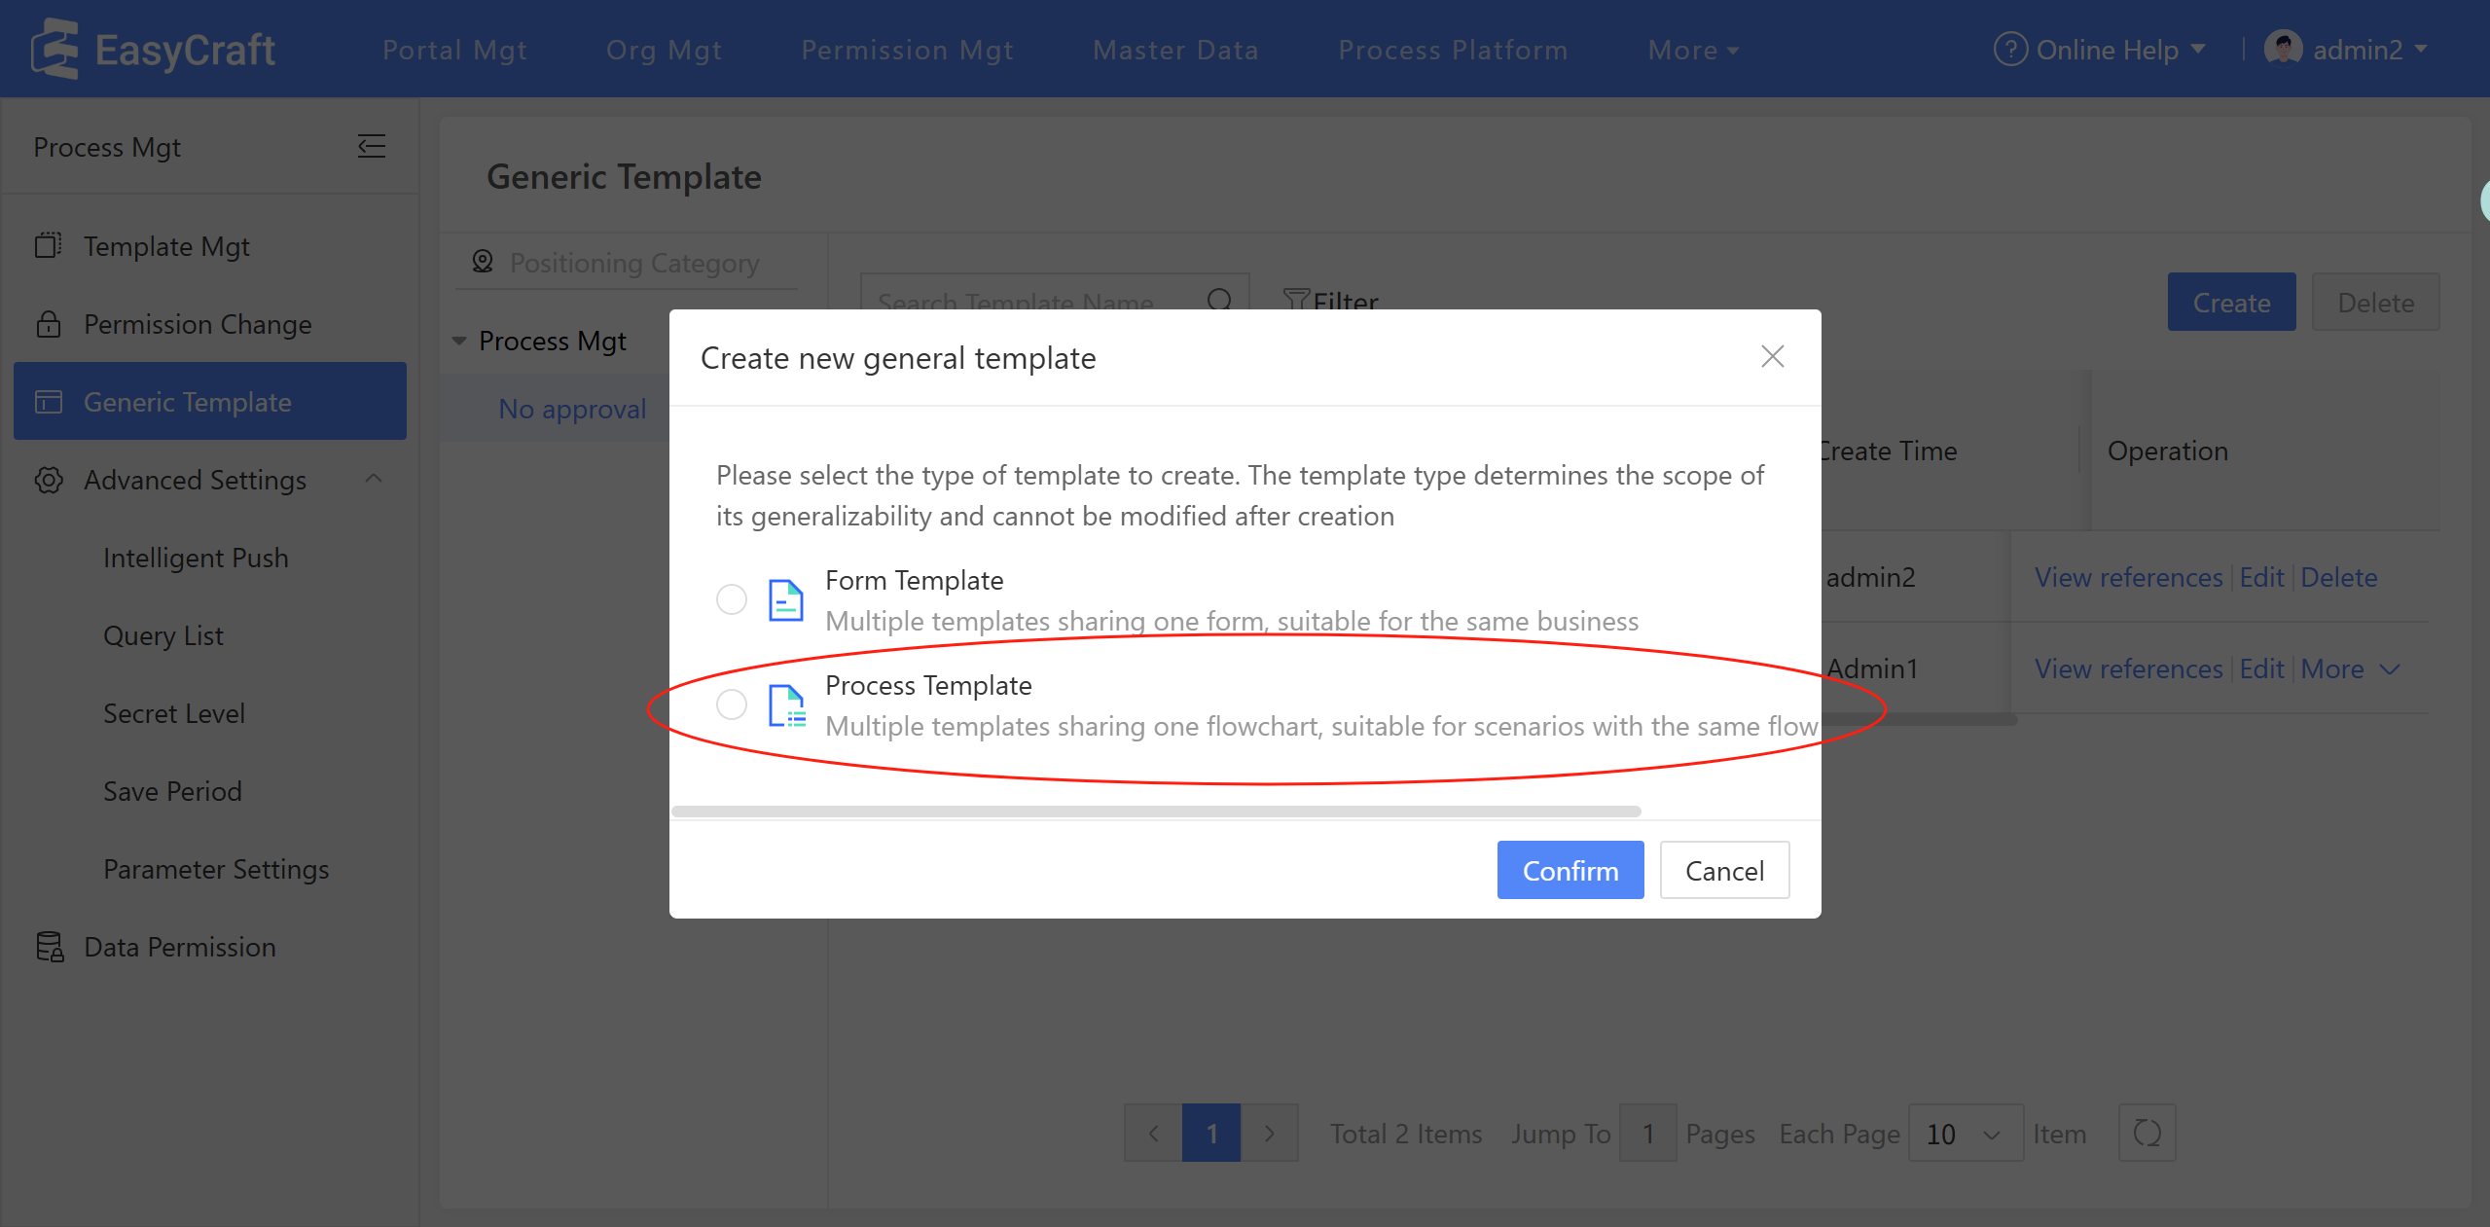Image resolution: width=2490 pixels, height=1227 pixels.
Task: Select the Process Template radio button
Action: 732,704
